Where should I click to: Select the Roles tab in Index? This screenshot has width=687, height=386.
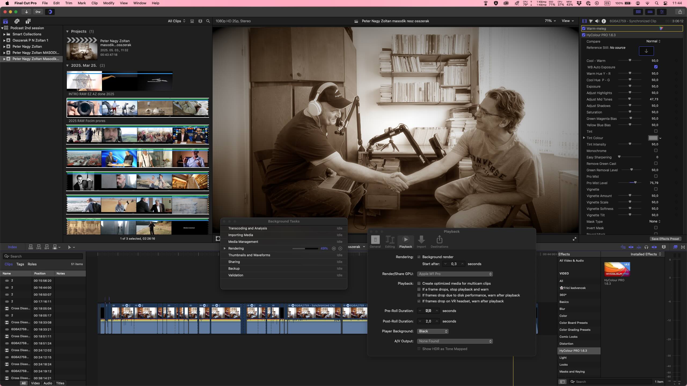point(32,264)
